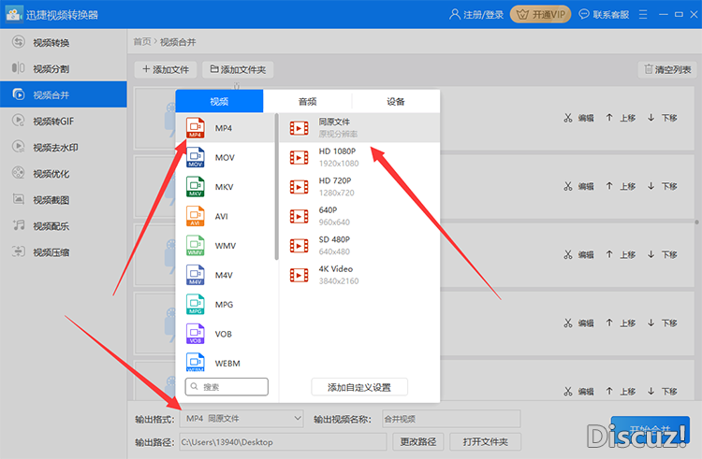This screenshot has height=459, width=702.
Task: Click 添加自定义设置 button
Action: [359, 387]
